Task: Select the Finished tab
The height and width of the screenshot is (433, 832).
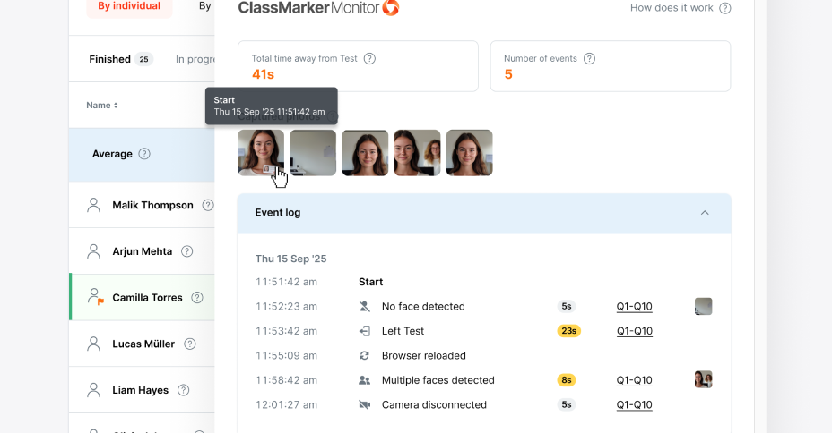Action: tap(110, 59)
